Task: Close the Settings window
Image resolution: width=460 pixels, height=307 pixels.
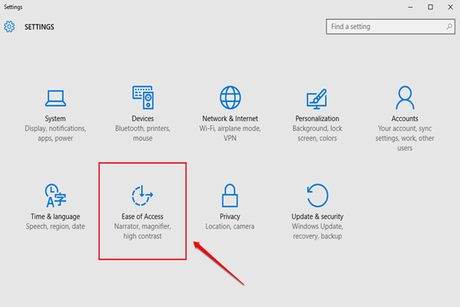Action: [449, 7]
